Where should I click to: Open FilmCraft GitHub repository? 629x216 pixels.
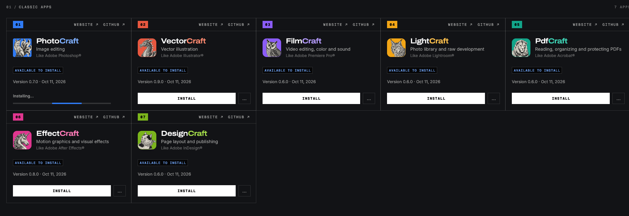pos(363,25)
